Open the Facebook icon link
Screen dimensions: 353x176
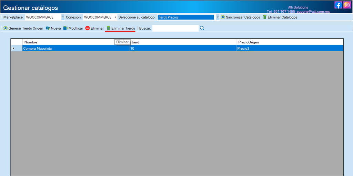[x=338, y=5]
